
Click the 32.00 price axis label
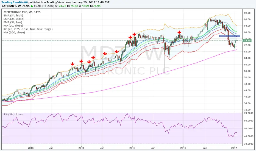coord(247,110)
